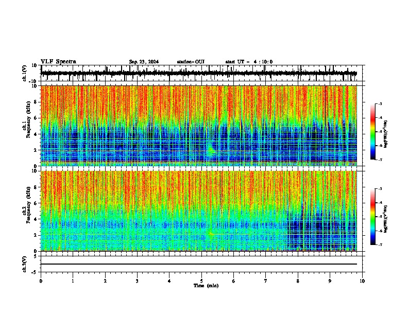
Task: Click the ch.1 "Frequency (kHz)" axis label
Action: pos(28,119)
